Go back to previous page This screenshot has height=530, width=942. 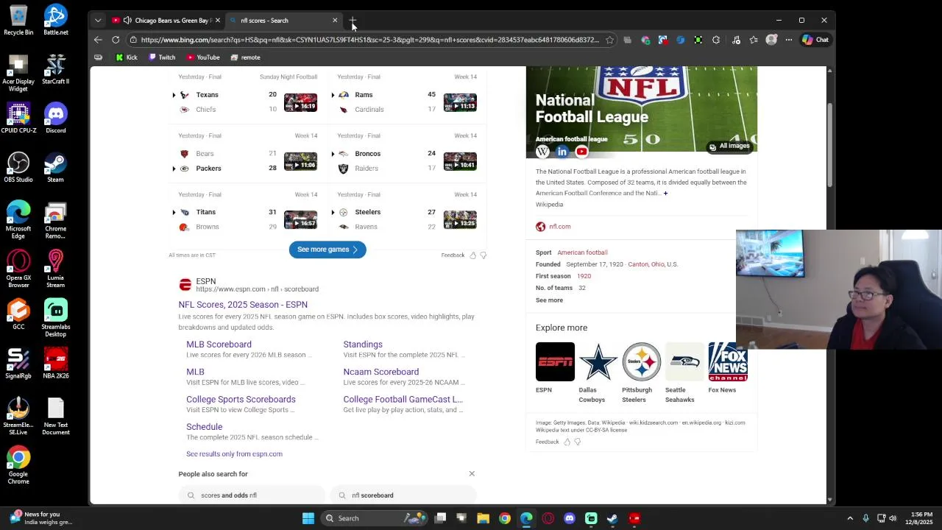[x=98, y=40]
